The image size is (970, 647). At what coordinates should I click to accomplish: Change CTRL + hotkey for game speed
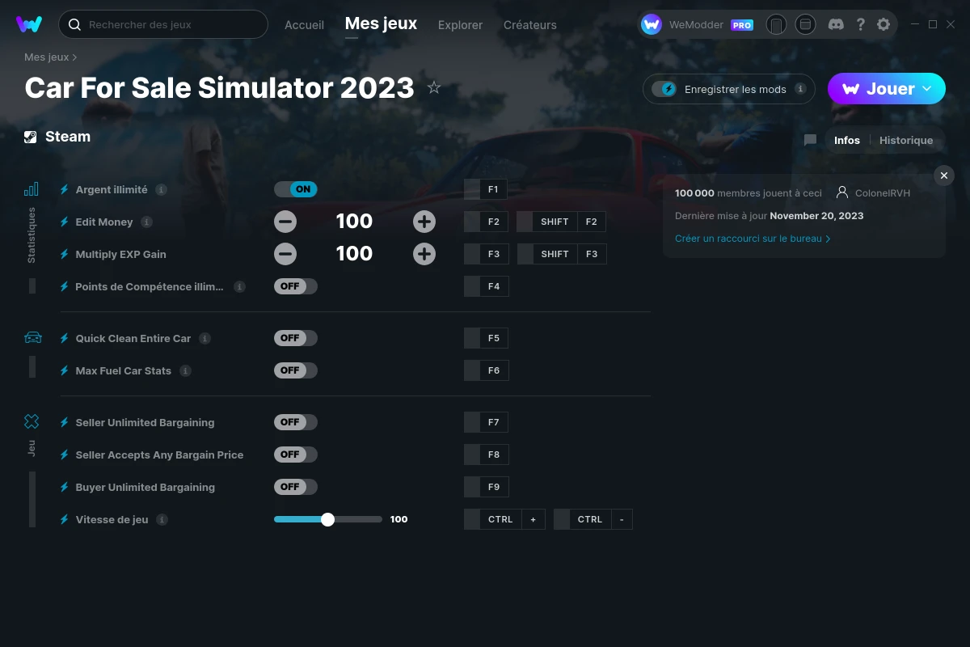(504, 519)
